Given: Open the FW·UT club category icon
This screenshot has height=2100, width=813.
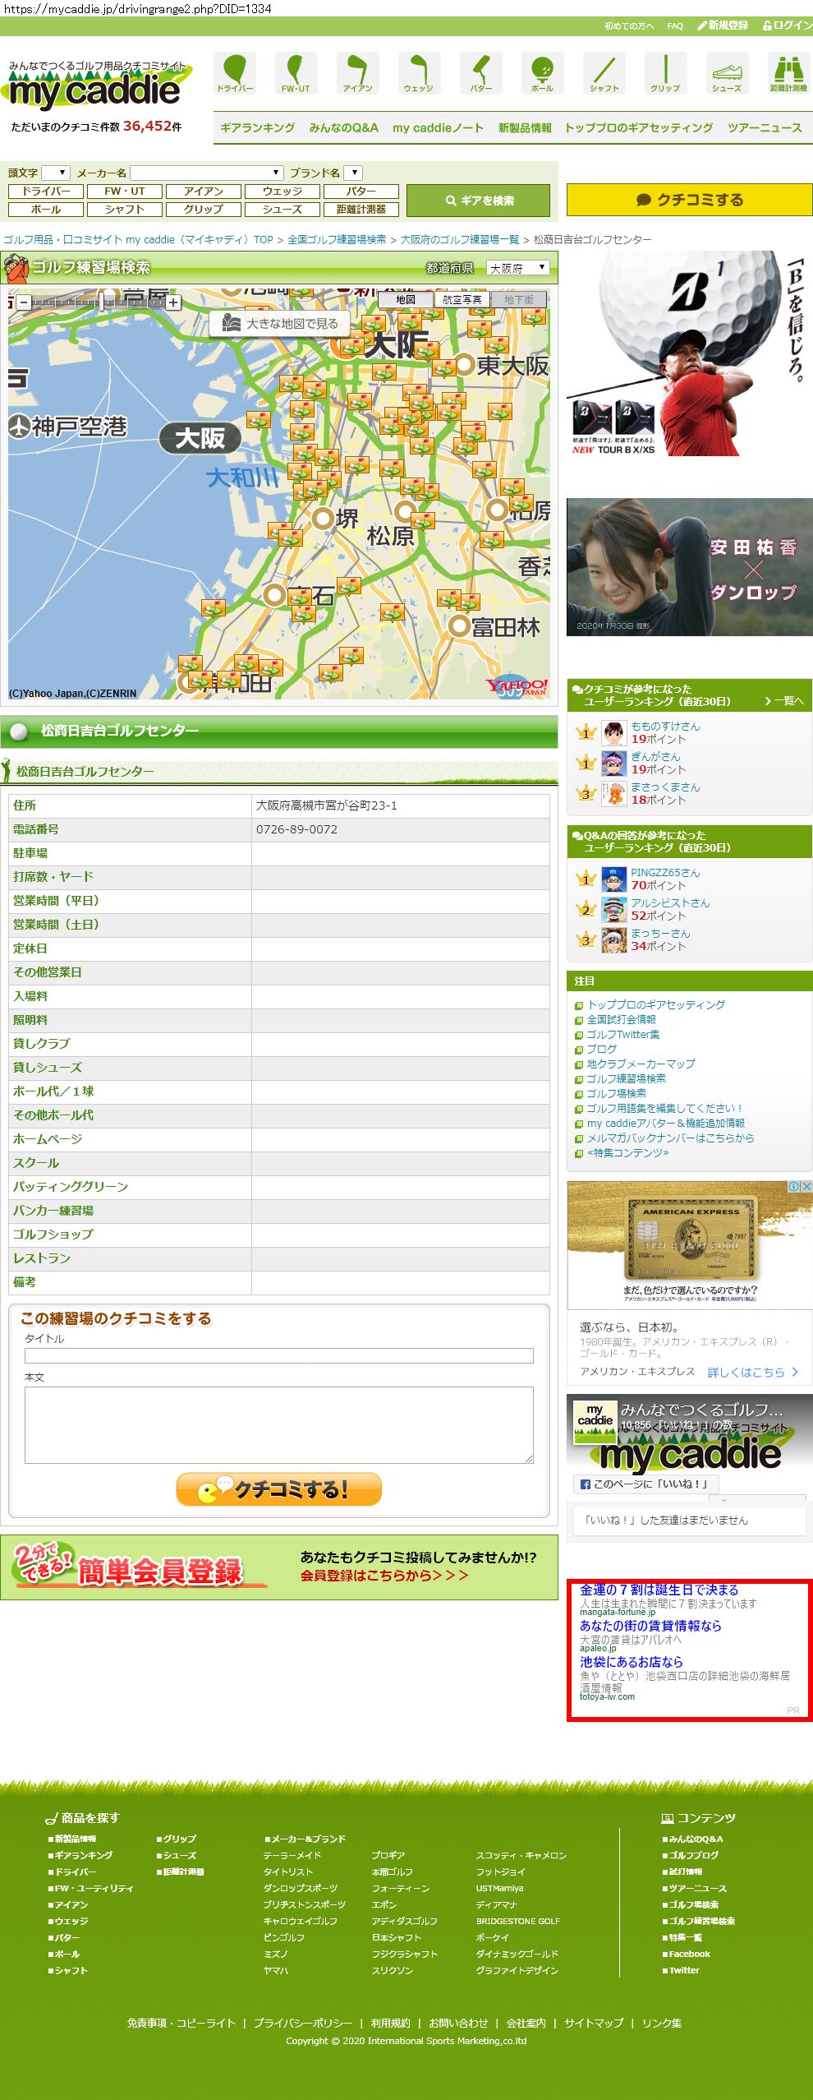Looking at the screenshot, I should click(x=296, y=72).
